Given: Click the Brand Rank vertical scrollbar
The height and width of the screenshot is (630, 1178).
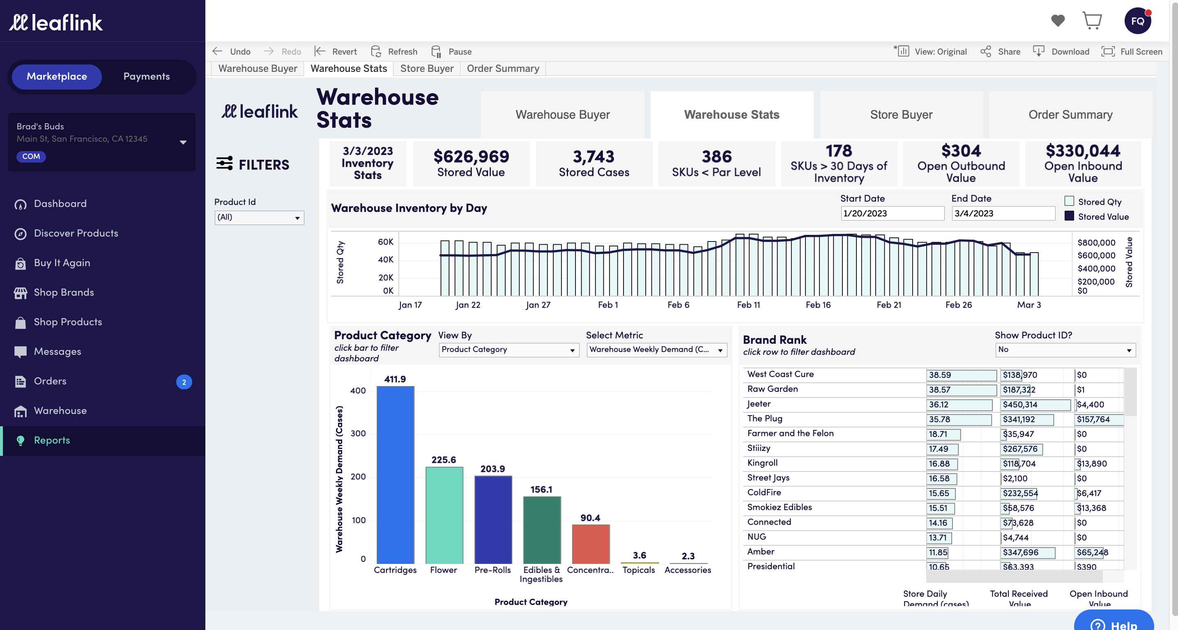Looking at the screenshot, I should 1130,392.
